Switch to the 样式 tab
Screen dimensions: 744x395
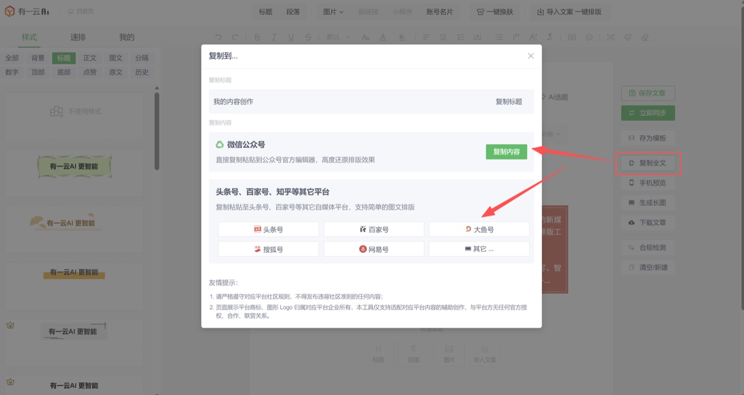29,37
